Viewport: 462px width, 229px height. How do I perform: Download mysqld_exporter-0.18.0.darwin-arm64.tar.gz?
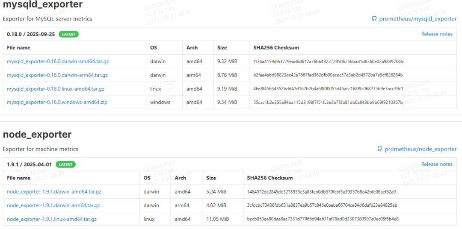[x=57, y=75]
